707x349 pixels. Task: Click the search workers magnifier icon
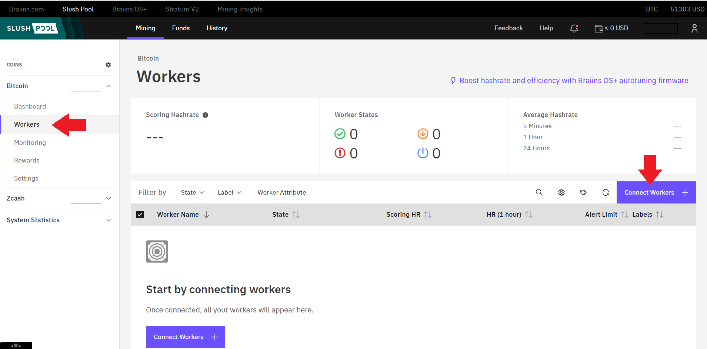click(x=539, y=192)
